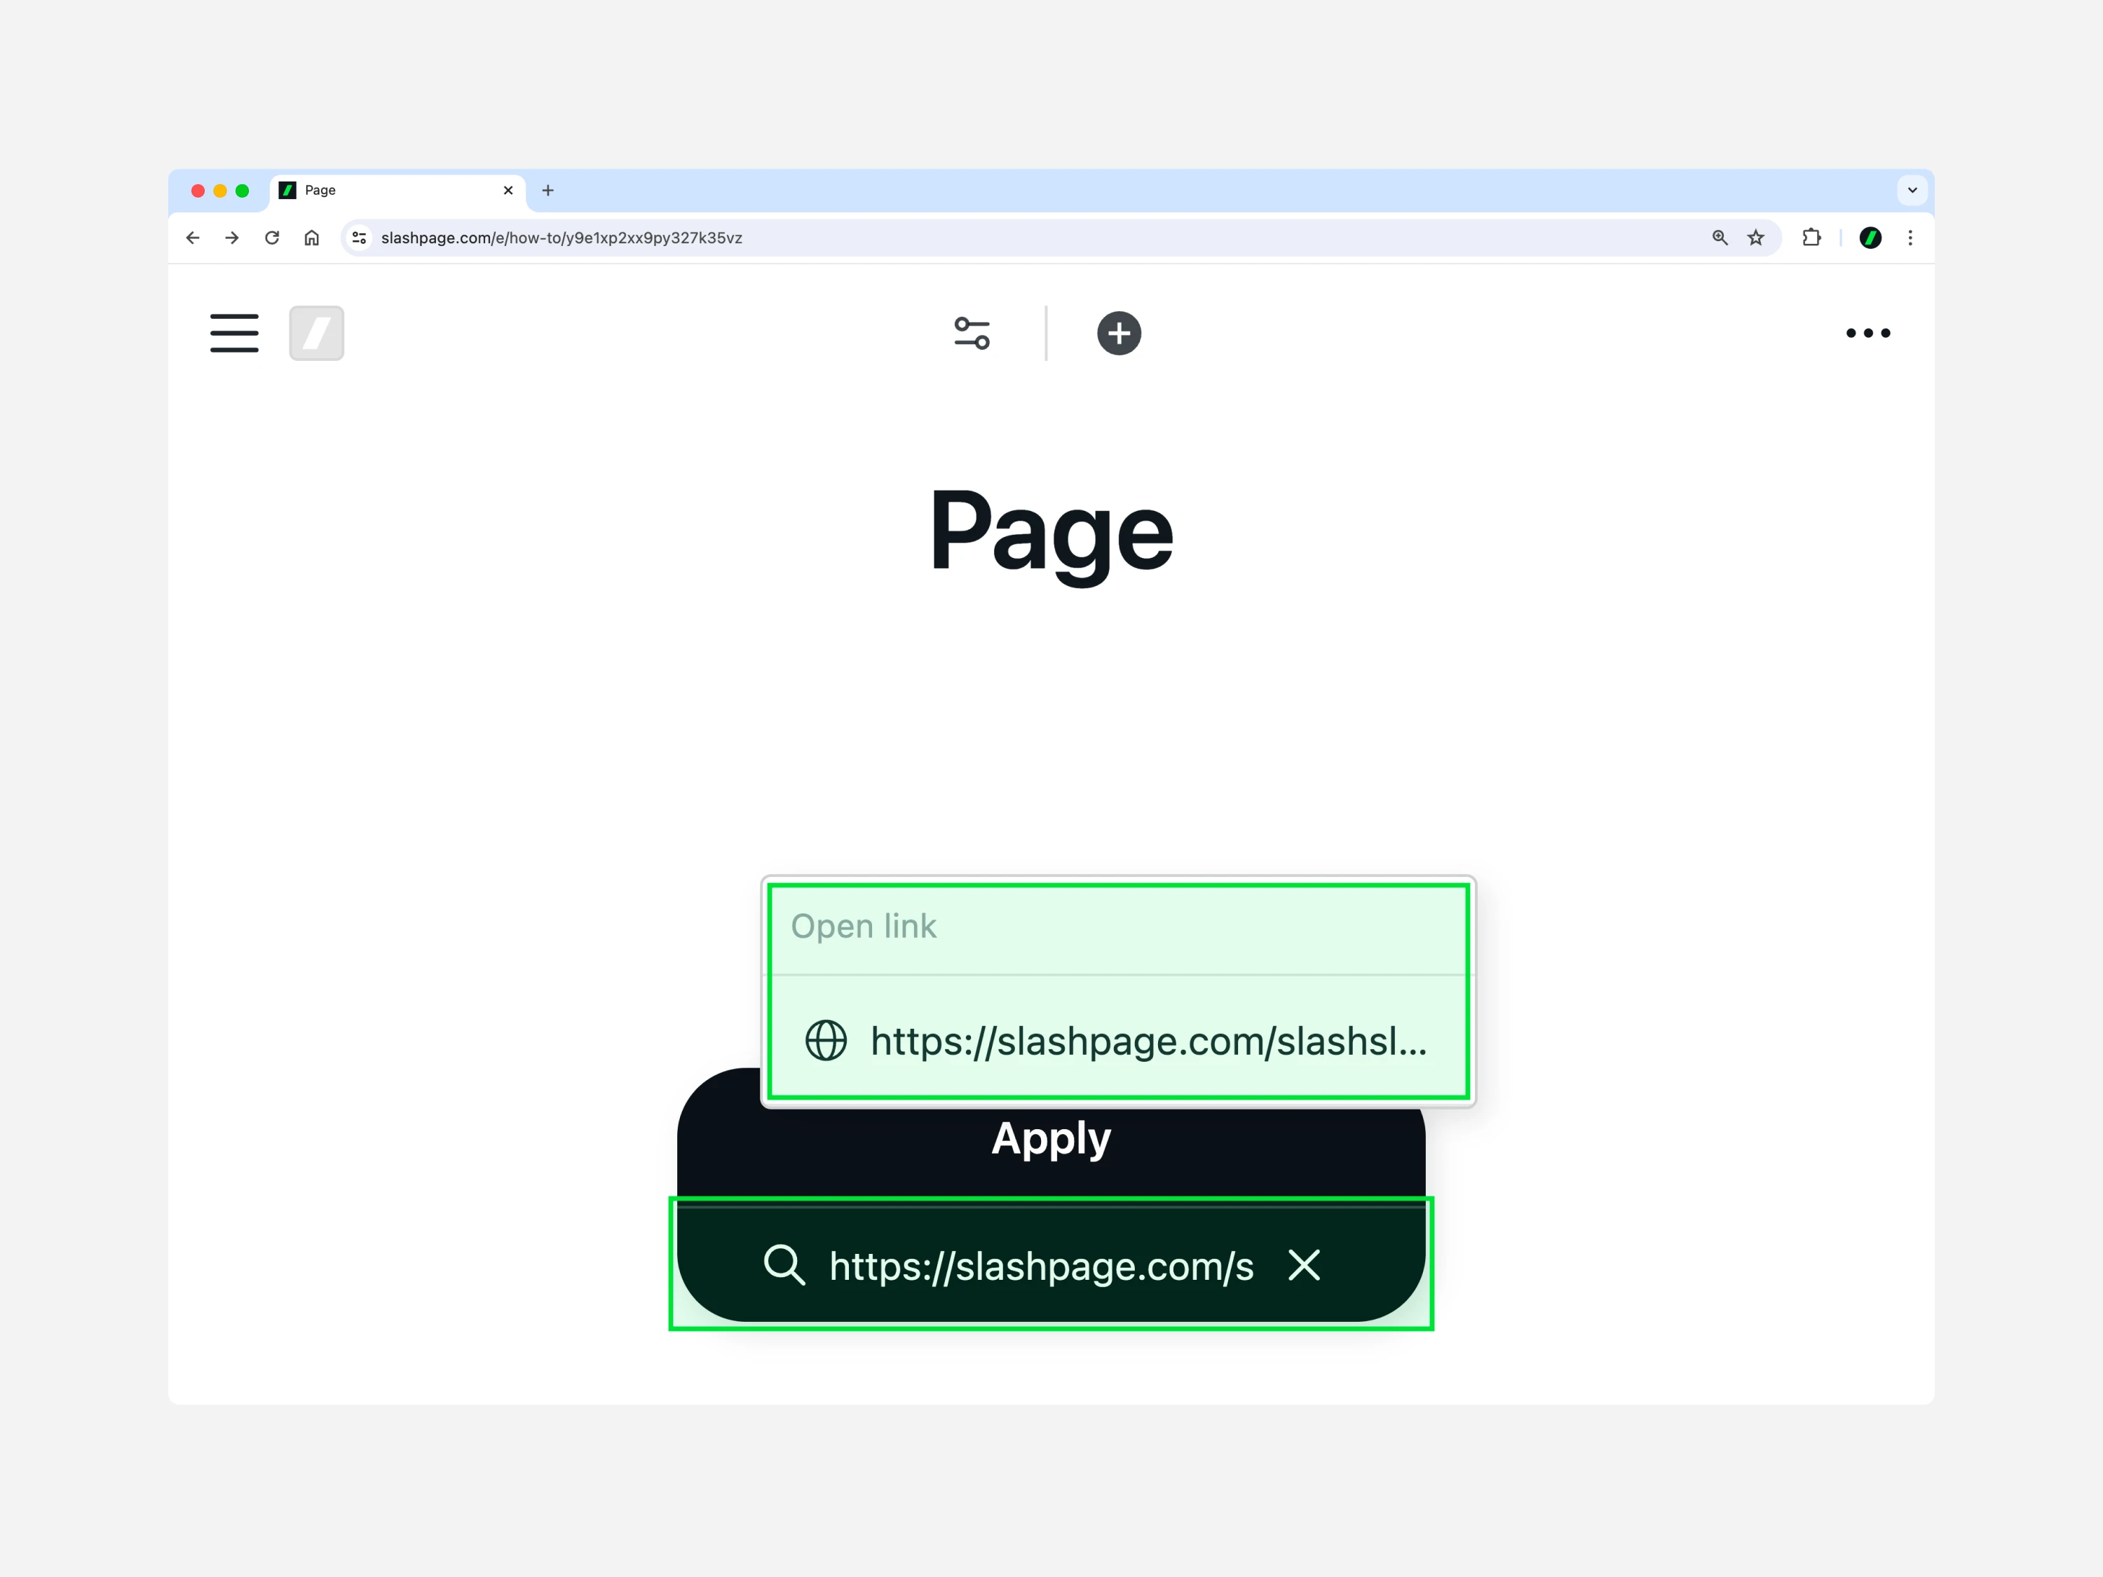
Task: Click the search magnifier in link bar
Action: coord(784,1265)
